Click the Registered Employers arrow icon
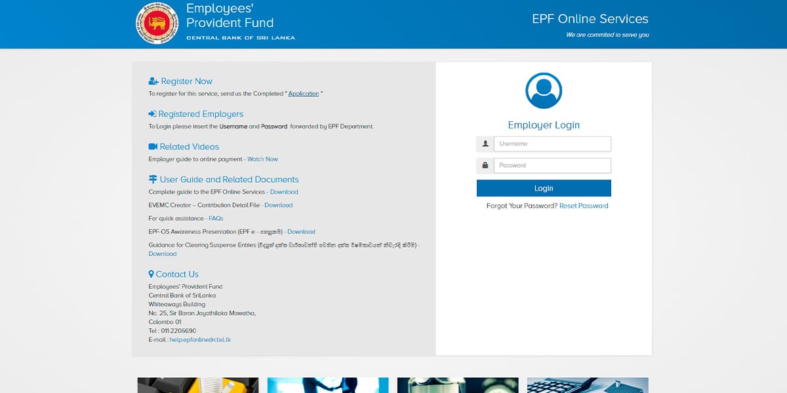The height and width of the screenshot is (393, 787). point(153,113)
